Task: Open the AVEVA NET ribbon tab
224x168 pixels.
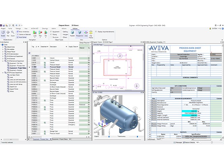Action: pos(34,29)
